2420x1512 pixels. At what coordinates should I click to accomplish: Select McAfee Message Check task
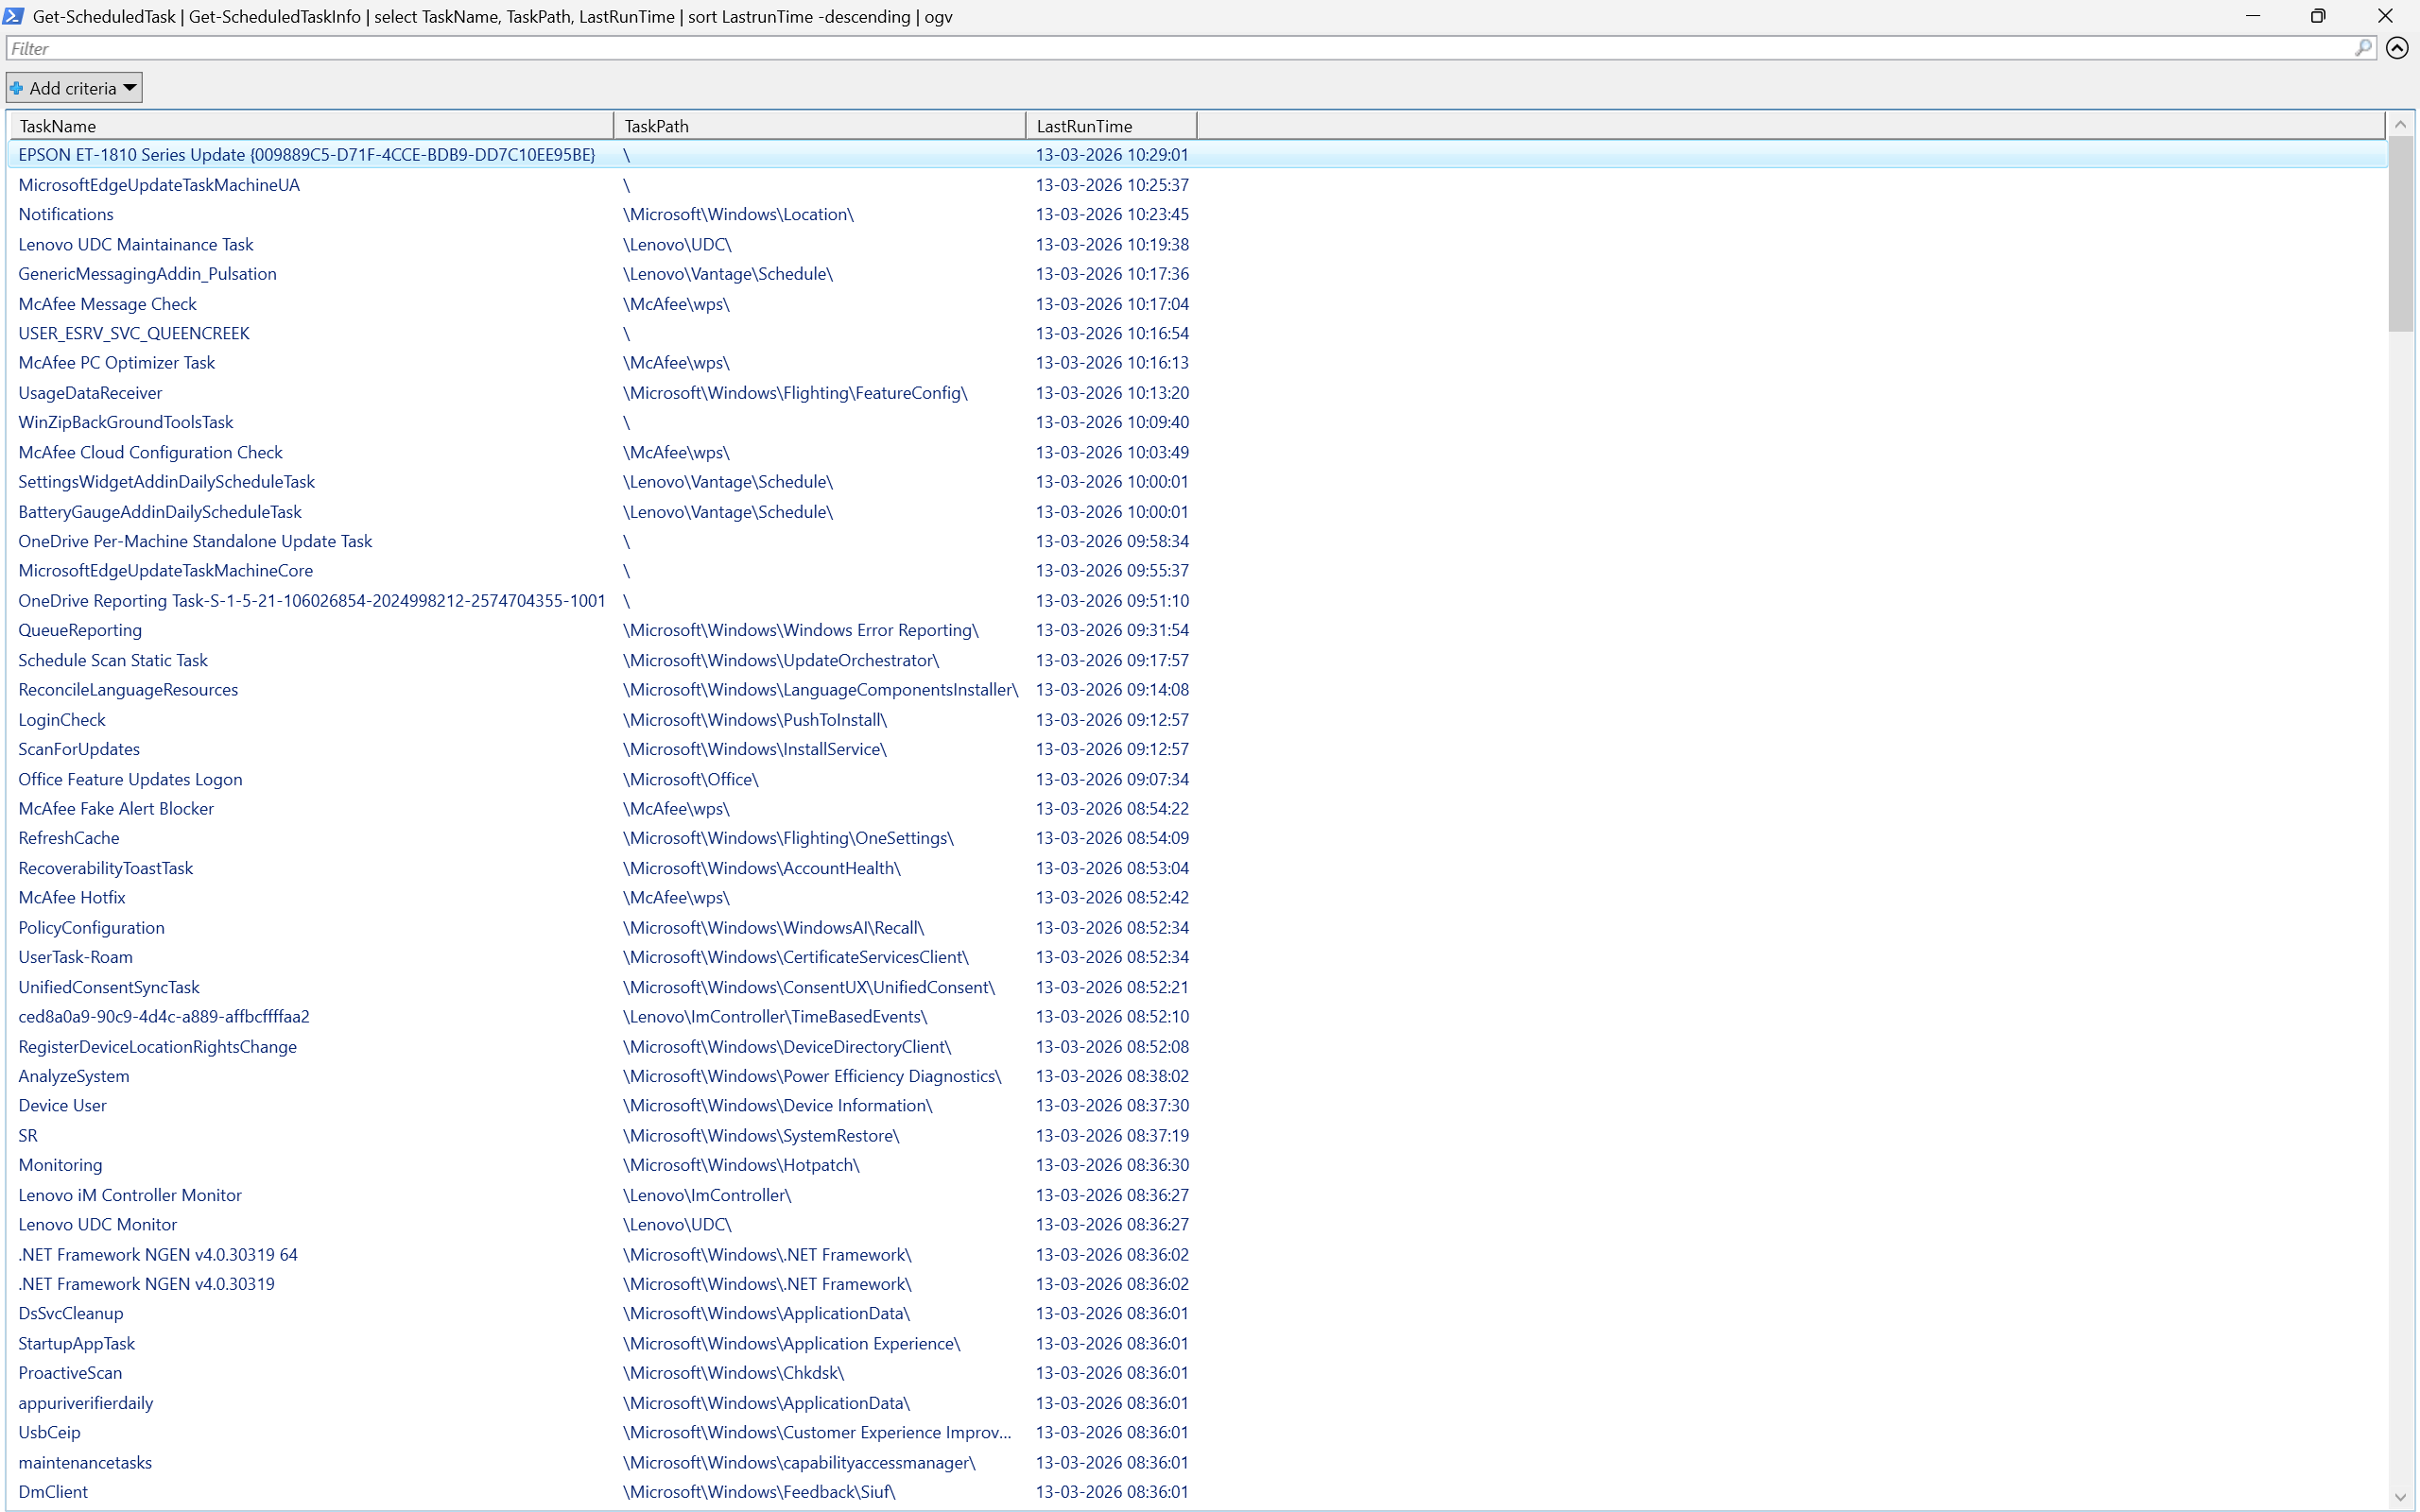click(x=1198, y=304)
